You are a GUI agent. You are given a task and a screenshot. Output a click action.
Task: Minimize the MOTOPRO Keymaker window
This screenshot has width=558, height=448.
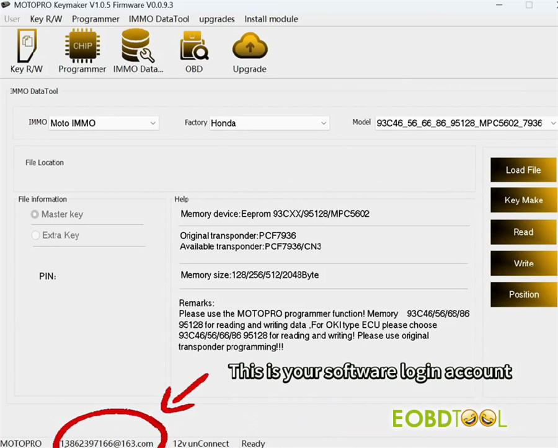pos(499,5)
